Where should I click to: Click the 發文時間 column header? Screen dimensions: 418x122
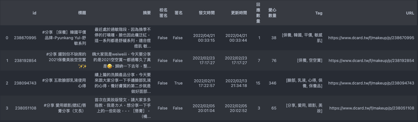click(207, 13)
